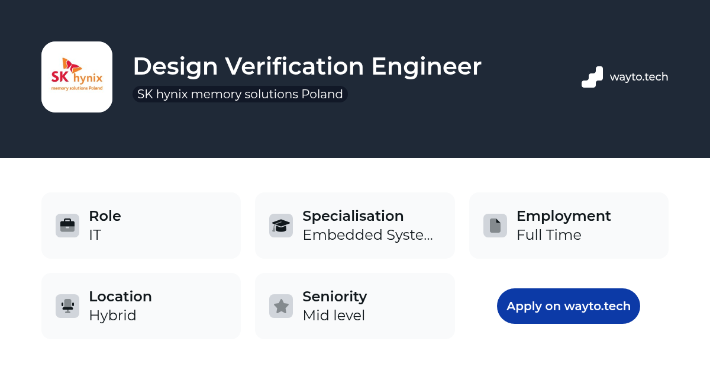710x373 pixels.
Task: Click the document icon next to Employment
Action: click(x=495, y=226)
